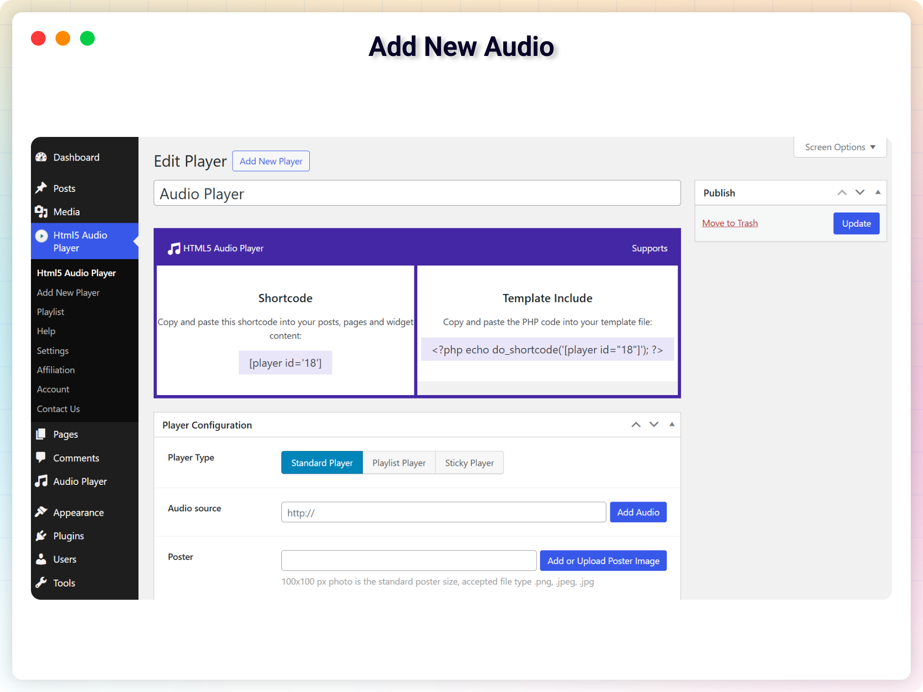The image size is (923, 692).
Task: Open Html5 Audio Player submenu item
Action: pos(76,273)
